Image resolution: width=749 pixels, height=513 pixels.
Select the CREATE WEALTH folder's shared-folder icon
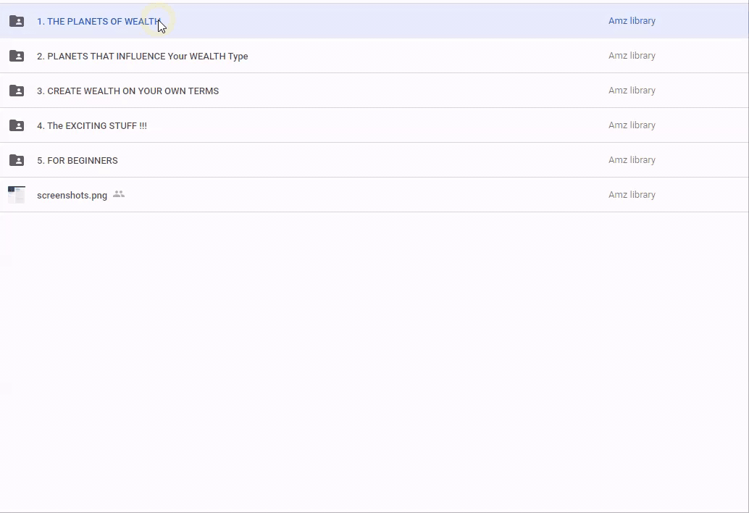click(16, 91)
